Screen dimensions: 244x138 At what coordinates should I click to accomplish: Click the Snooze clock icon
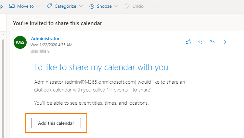coord(92,6)
